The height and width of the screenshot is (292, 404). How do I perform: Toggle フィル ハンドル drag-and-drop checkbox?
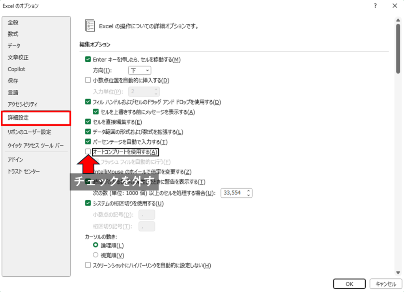pyautogui.click(x=88, y=102)
